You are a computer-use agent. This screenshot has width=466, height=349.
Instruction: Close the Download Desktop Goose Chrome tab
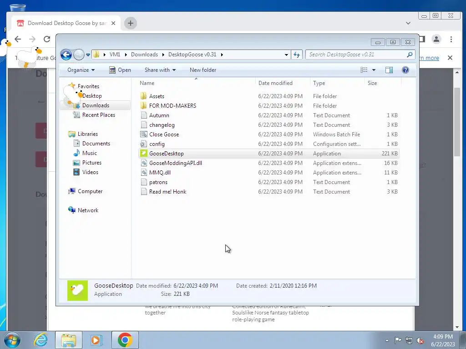(113, 23)
